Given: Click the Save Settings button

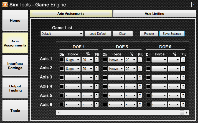Looking at the screenshot, I should [x=172, y=34].
